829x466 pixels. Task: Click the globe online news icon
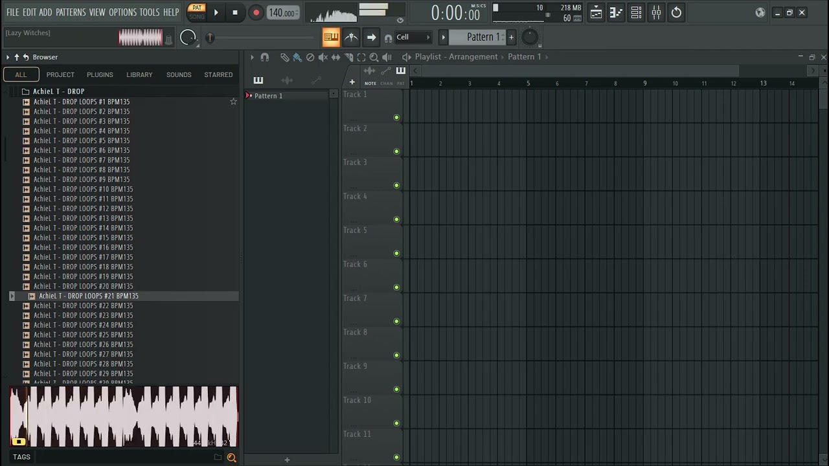coord(760,12)
